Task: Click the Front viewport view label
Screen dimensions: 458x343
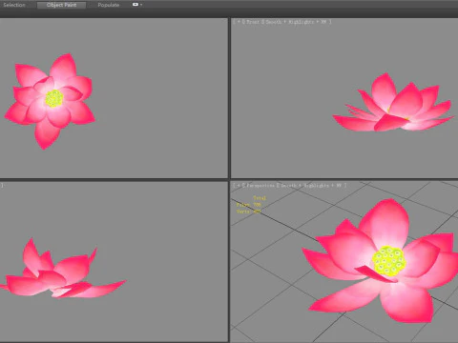Action: coord(253,22)
